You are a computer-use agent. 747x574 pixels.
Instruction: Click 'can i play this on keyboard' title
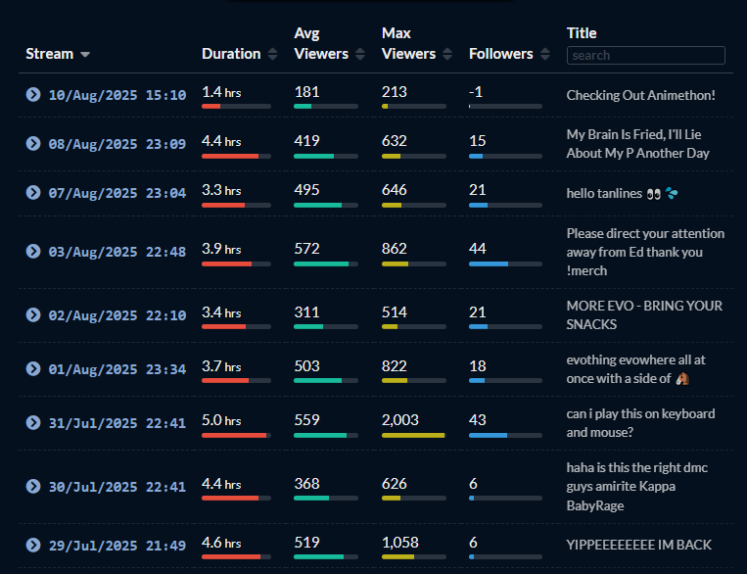640,423
